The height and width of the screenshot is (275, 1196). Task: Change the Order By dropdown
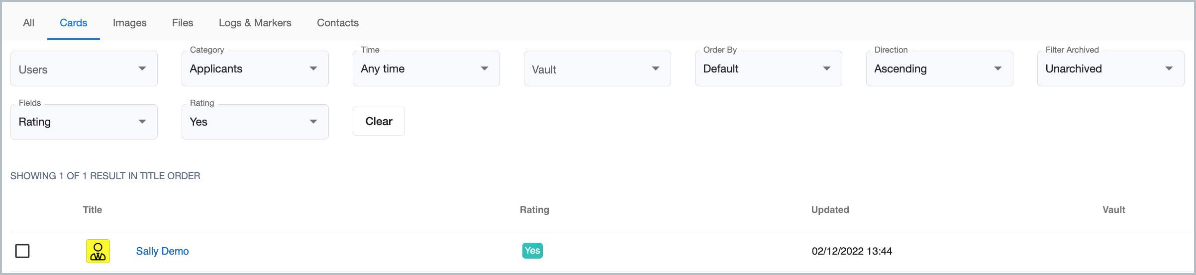click(769, 69)
